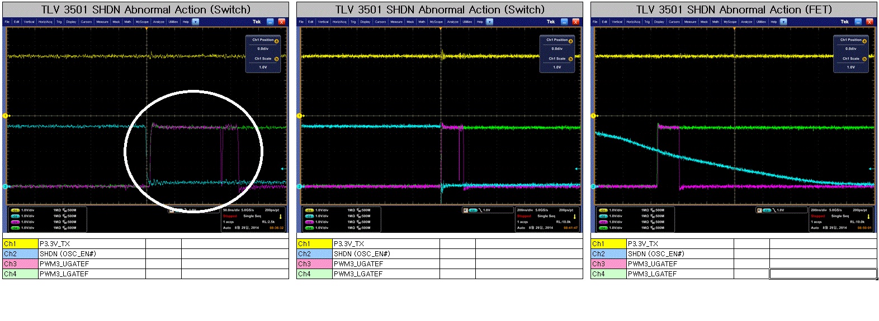Select pink Ch3 cell in middle table
The height and width of the screenshot is (321, 879).
314,264
